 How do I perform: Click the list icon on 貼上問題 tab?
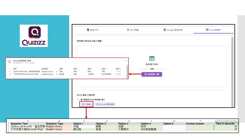tap(128, 30)
